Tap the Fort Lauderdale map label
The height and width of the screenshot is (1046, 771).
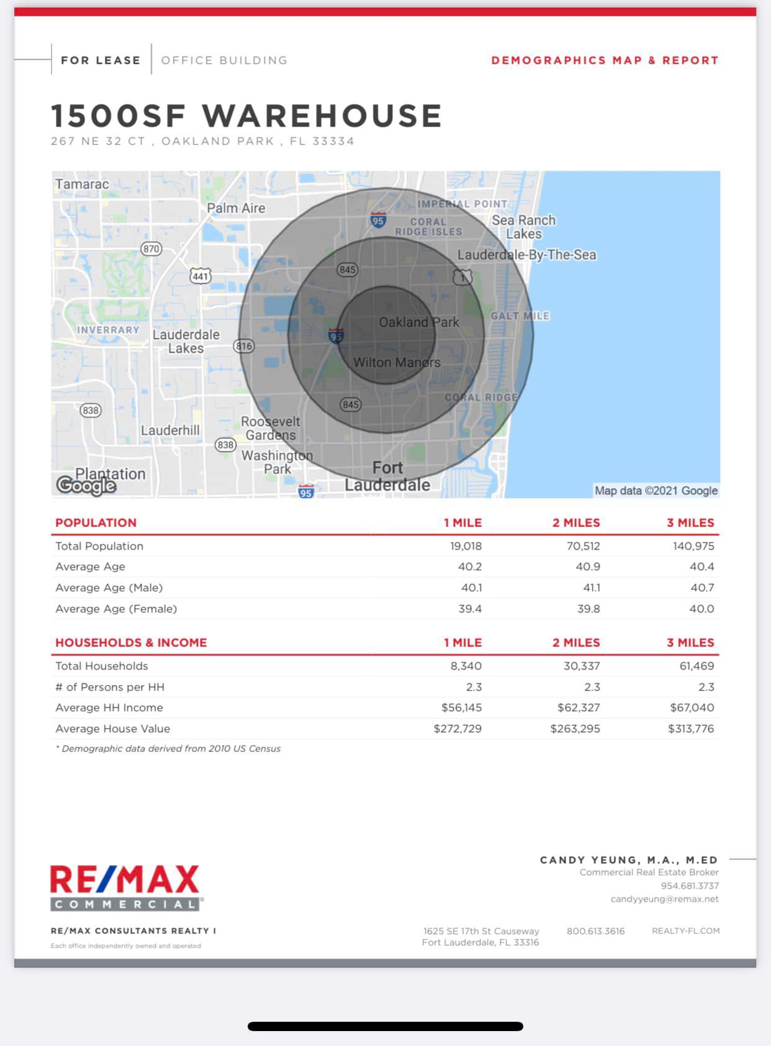387,476
